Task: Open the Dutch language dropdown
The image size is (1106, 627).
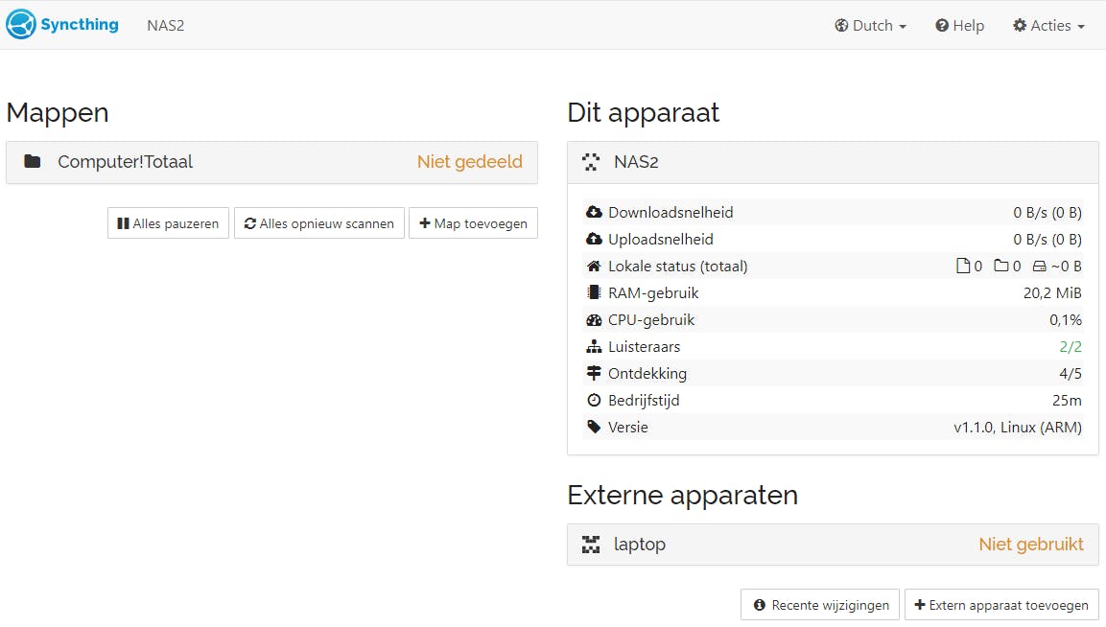Action: click(x=870, y=26)
